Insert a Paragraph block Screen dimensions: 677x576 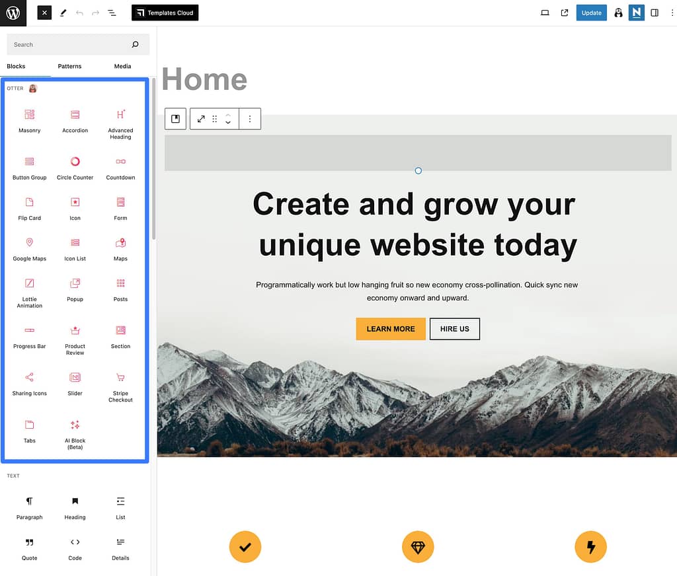coord(29,508)
